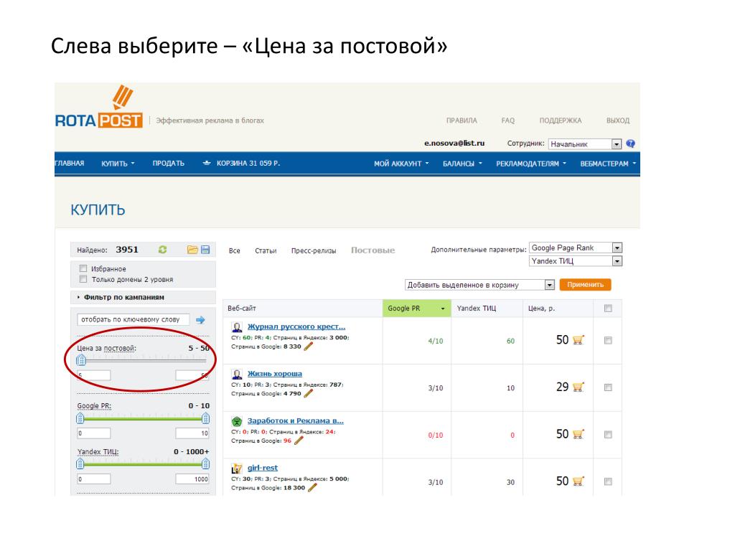Screen dimensions: 735x551
Task: Open the ВЕБМАСТЕРАМ menu
Action: pyautogui.click(x=608, y=164)
